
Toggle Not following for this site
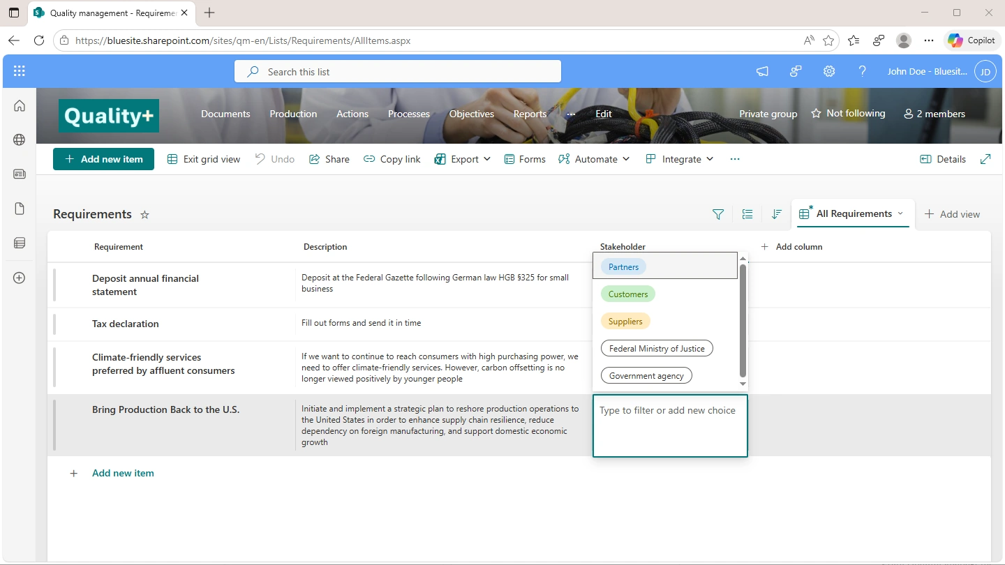pyautogui.click(x=847, y=114)
